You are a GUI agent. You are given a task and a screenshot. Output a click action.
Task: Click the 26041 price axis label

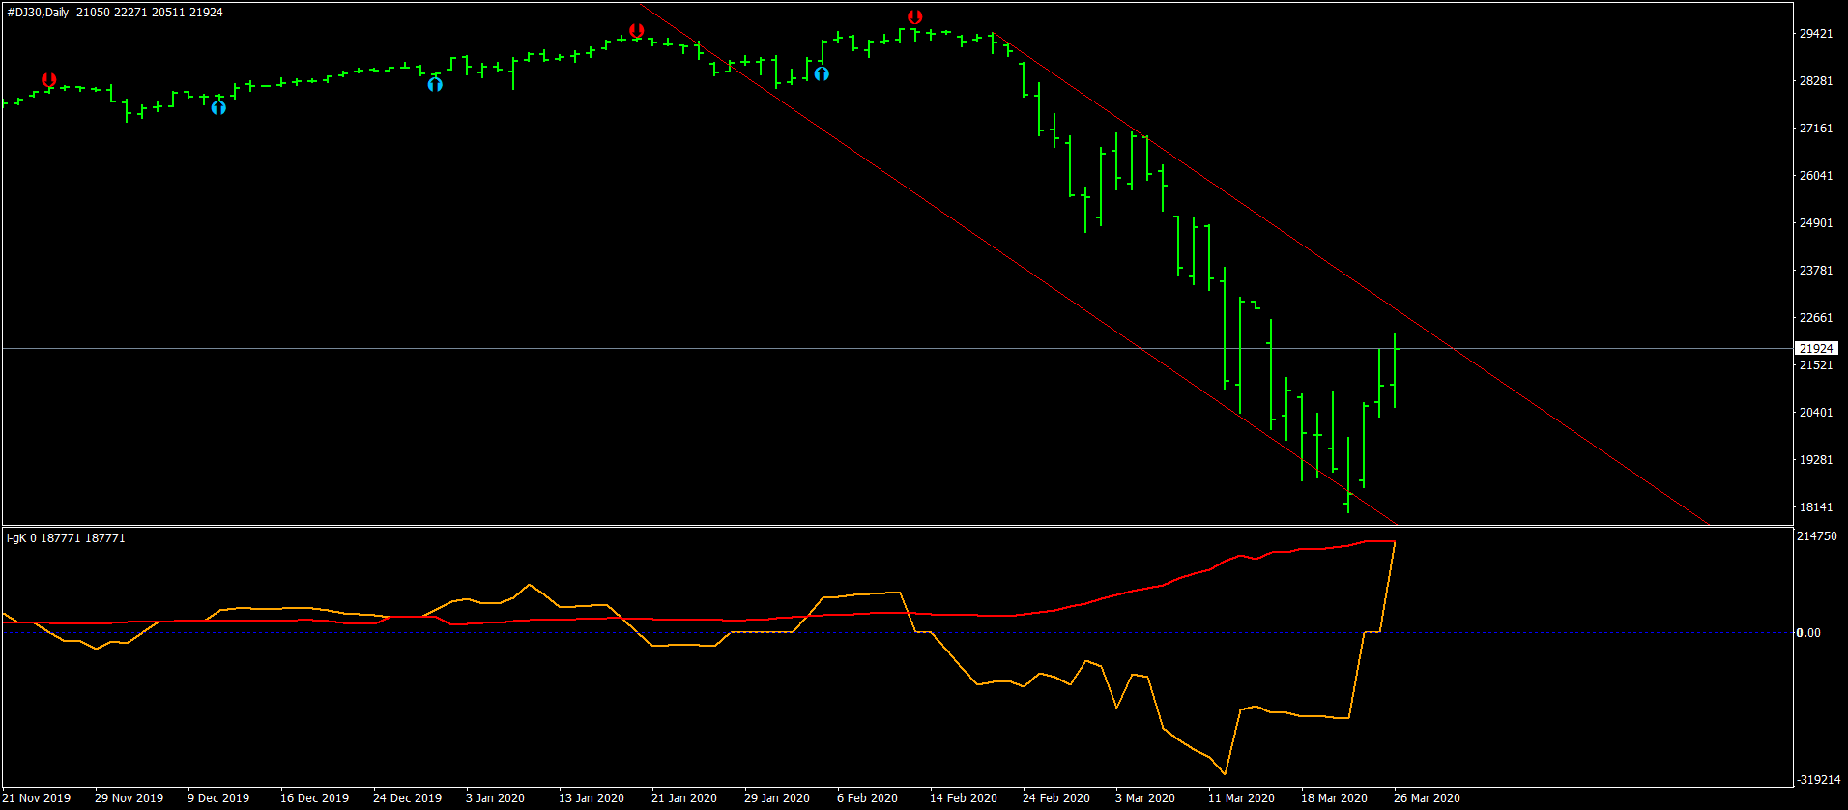(1815, 176)
